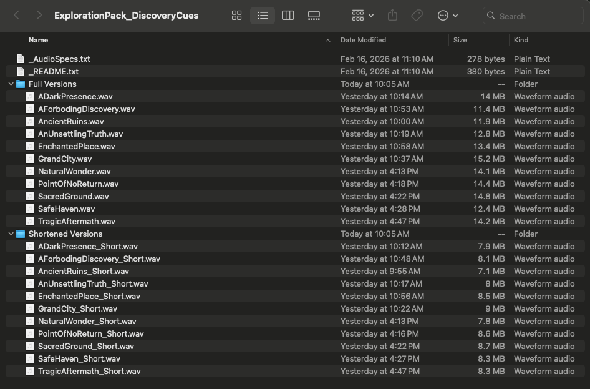Select the Full Versions folder icon
This screenshot has width=590, height=389.
click(x=21, y=84)
